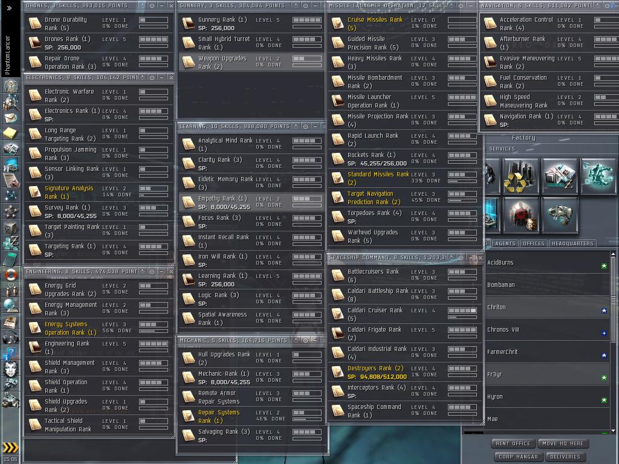Click Fr3yr's green standing star icon
The width and height of the screenshot is (619, 464).
(604, 378)
